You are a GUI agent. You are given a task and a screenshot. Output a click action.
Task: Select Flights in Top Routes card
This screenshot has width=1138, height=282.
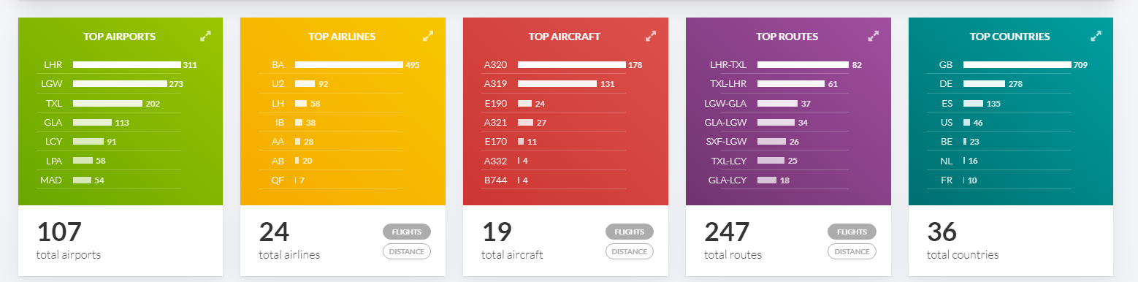click(852, 232)
